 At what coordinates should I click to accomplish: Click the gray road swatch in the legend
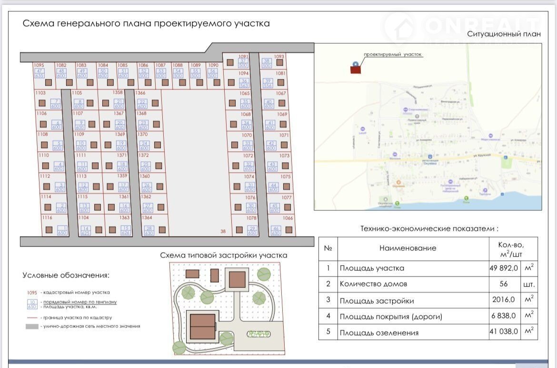32,326
